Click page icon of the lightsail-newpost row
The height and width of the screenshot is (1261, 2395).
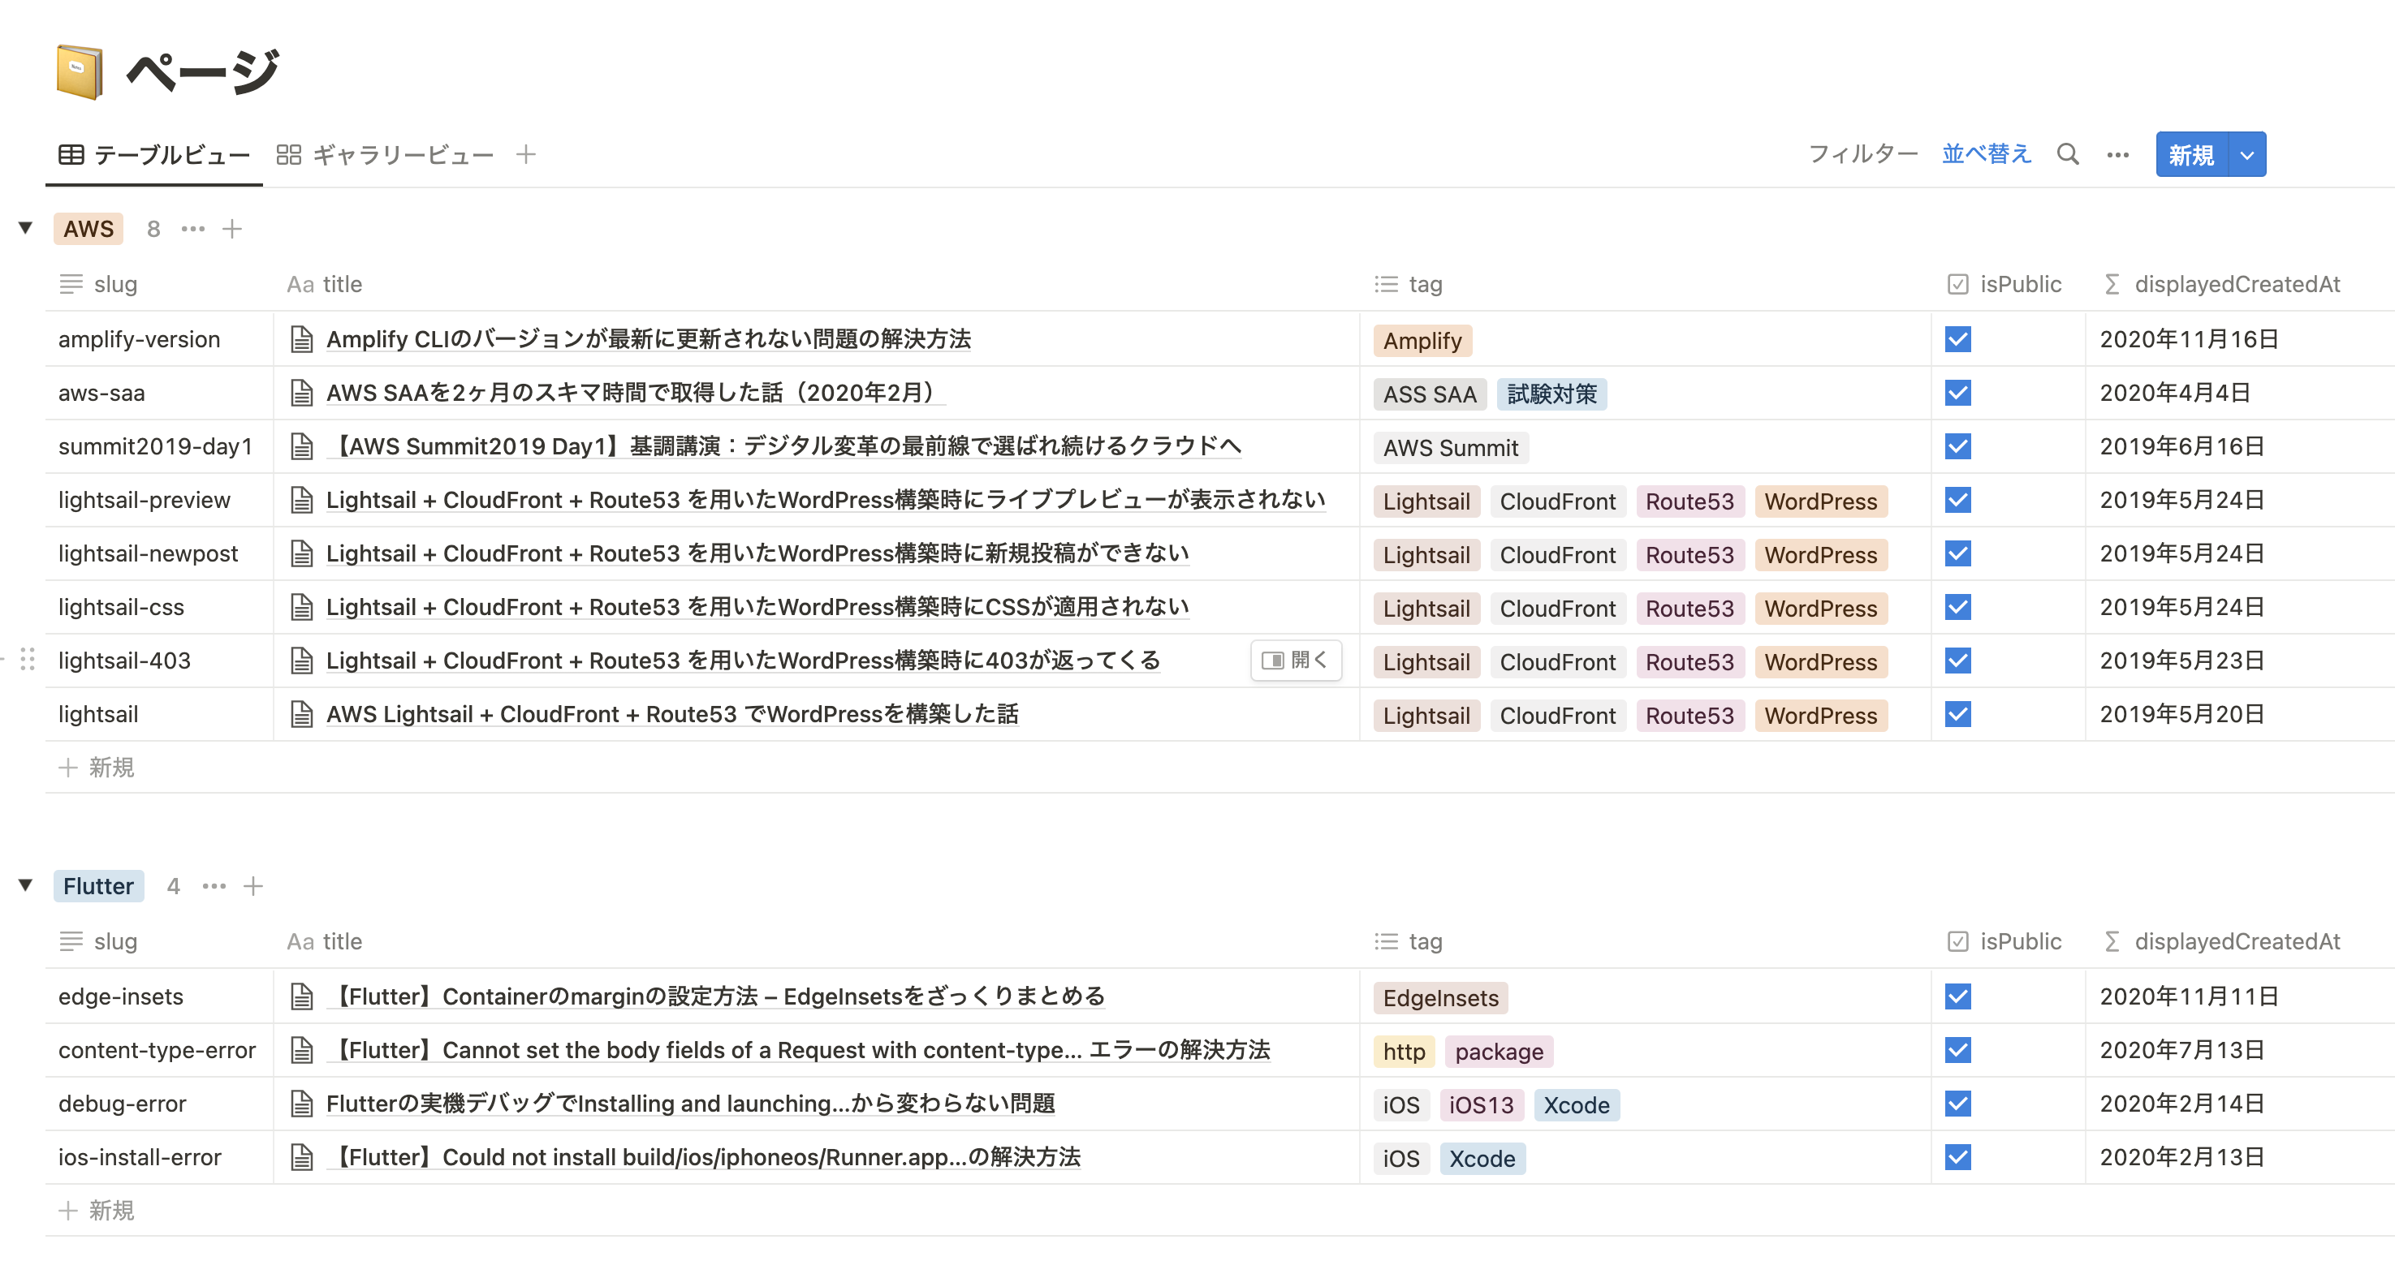[x=301, y=554]
